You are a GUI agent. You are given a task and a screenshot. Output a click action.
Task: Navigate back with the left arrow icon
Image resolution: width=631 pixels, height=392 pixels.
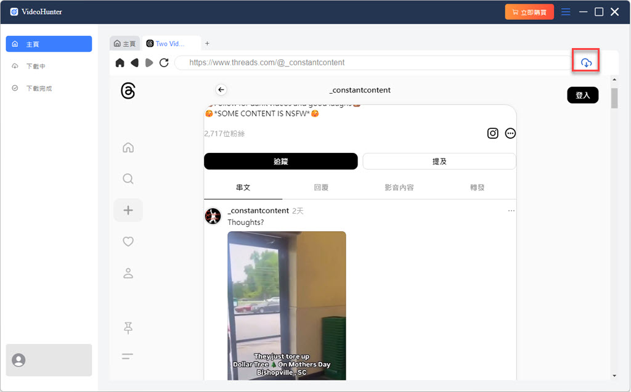click(x=134, y=63)
